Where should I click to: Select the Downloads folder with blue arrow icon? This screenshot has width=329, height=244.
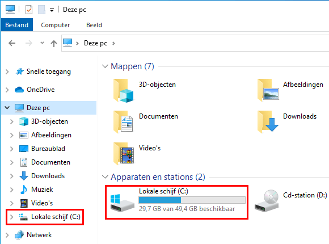click(x=268, y=122)
